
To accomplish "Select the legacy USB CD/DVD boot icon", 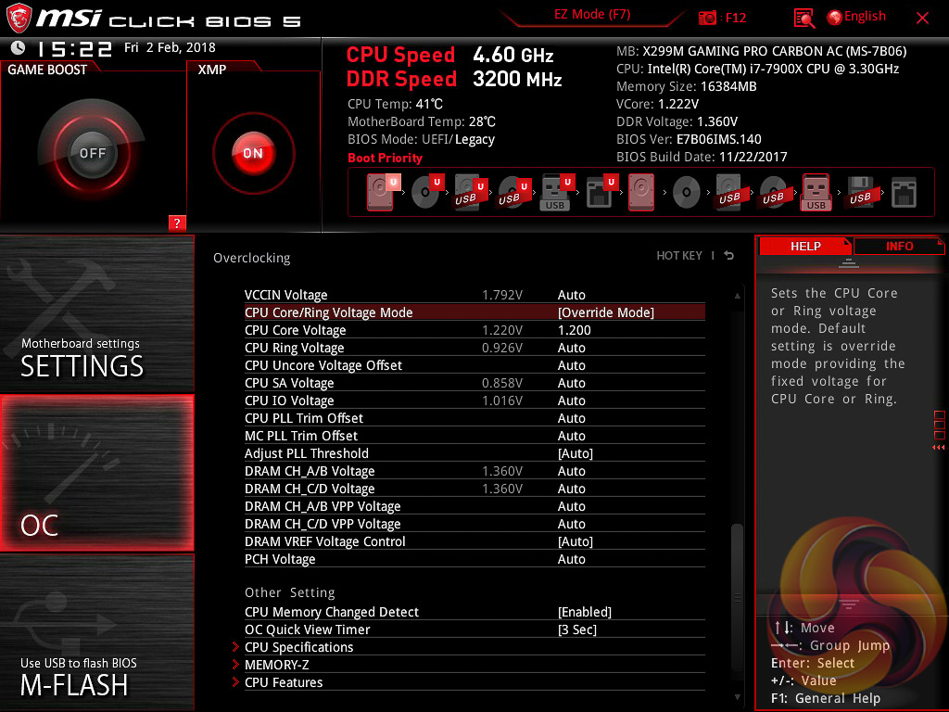I will coord(773,192).
